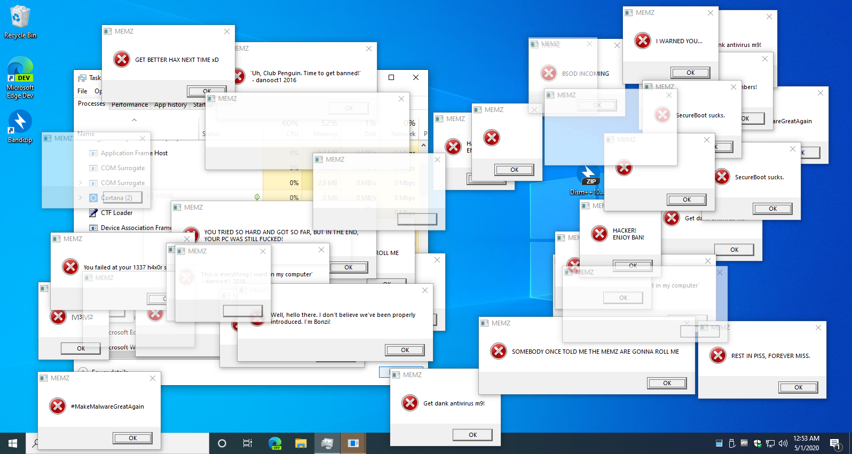Viewport: 852px width, 454px height.
Task: Close the #MakeMalwareGreatAgain dialog at bottom left
Action: click(x=153, y=378)
